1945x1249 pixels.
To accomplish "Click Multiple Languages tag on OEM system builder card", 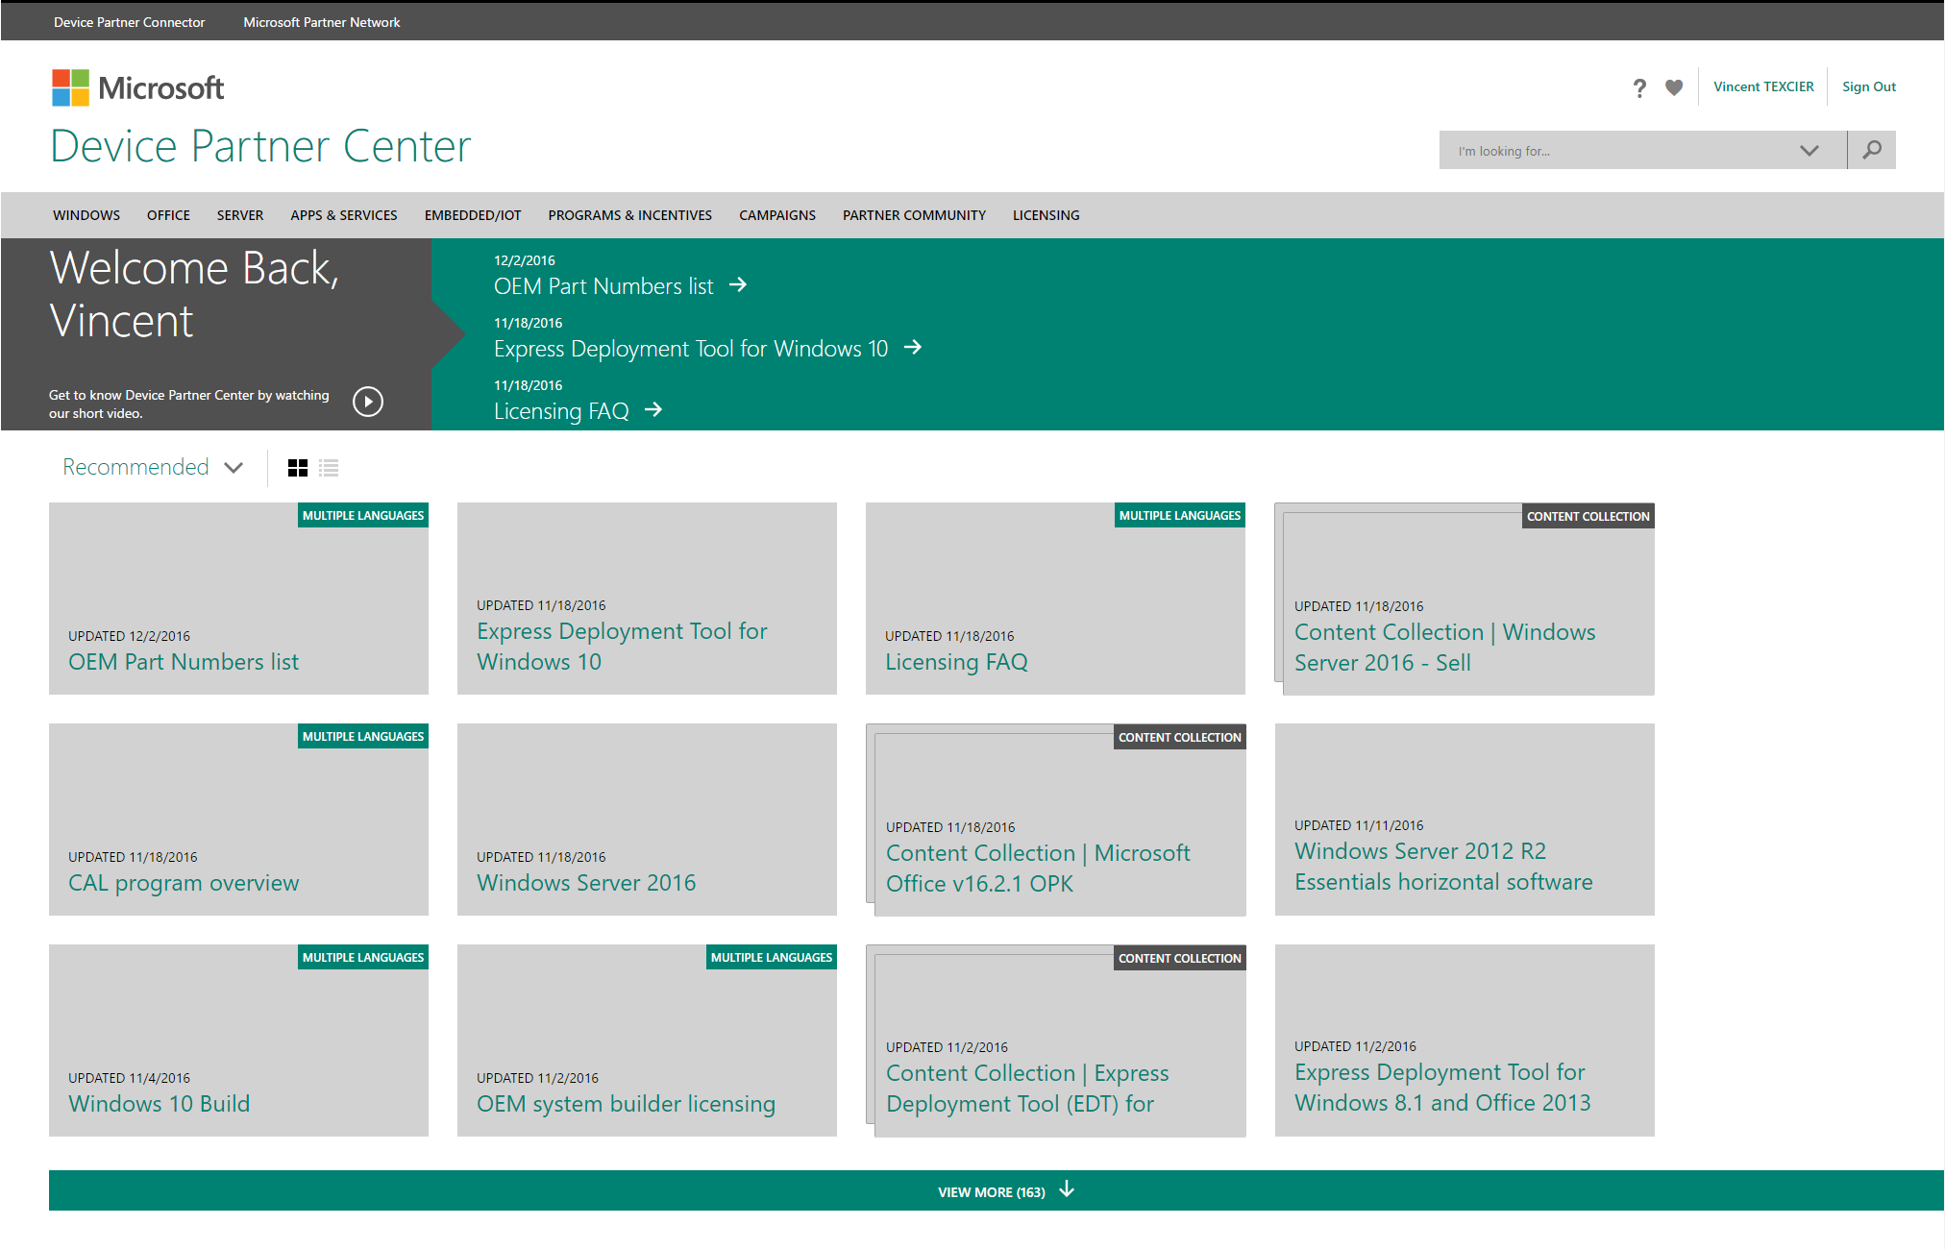I will pos(772,957).
